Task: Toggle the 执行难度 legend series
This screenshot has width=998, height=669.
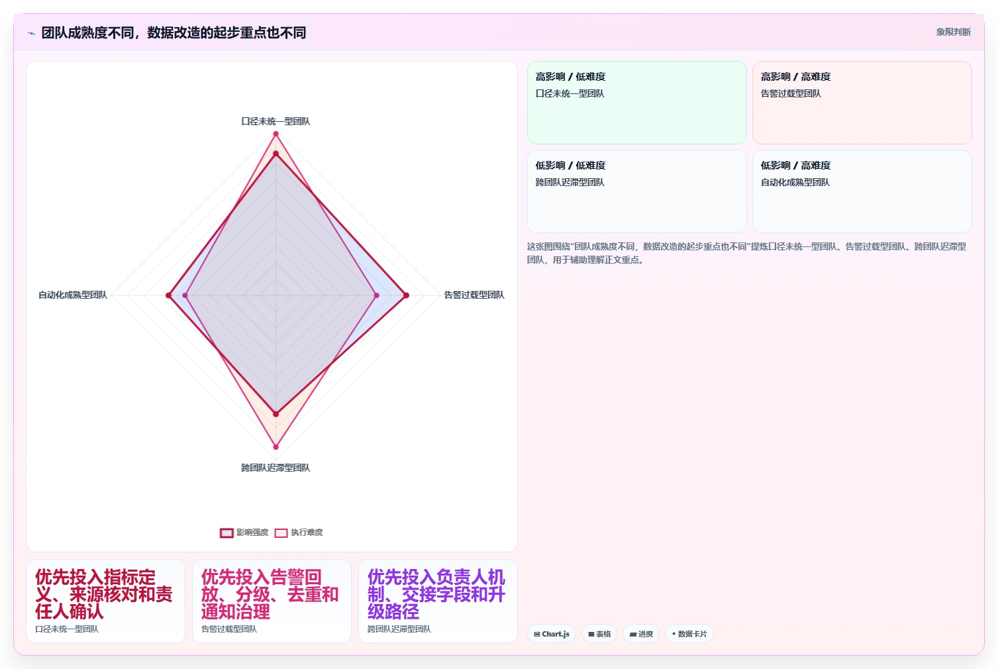Action: (299, 533)
